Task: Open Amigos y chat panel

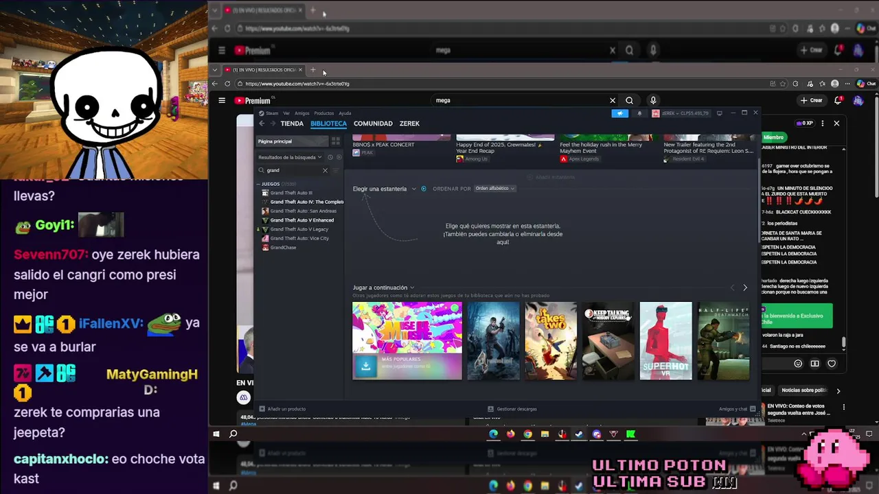Action: pyautogui.click(x=737, y=409)
